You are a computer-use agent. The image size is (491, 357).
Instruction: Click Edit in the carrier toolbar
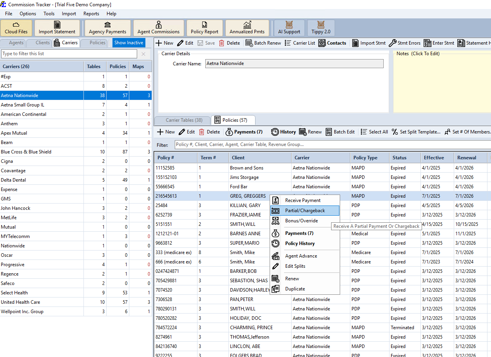point(185,43)
